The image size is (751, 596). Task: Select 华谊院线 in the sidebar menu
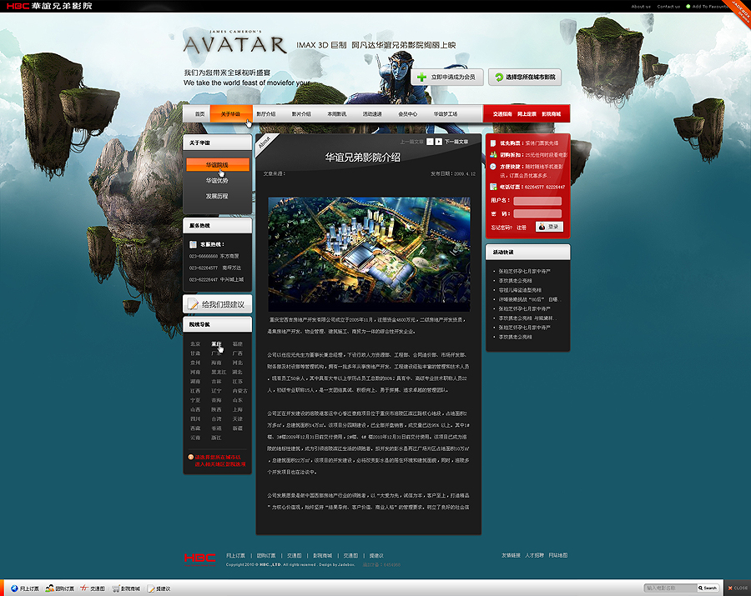(218, 164)
